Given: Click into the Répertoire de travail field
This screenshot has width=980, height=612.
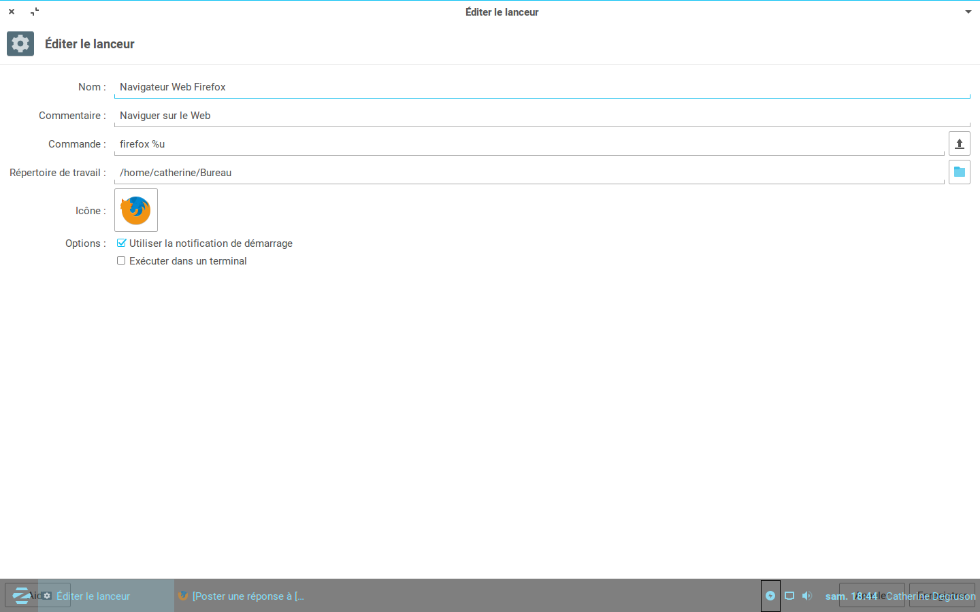Looking at the screenshot, I should click(x=529, y=173).
